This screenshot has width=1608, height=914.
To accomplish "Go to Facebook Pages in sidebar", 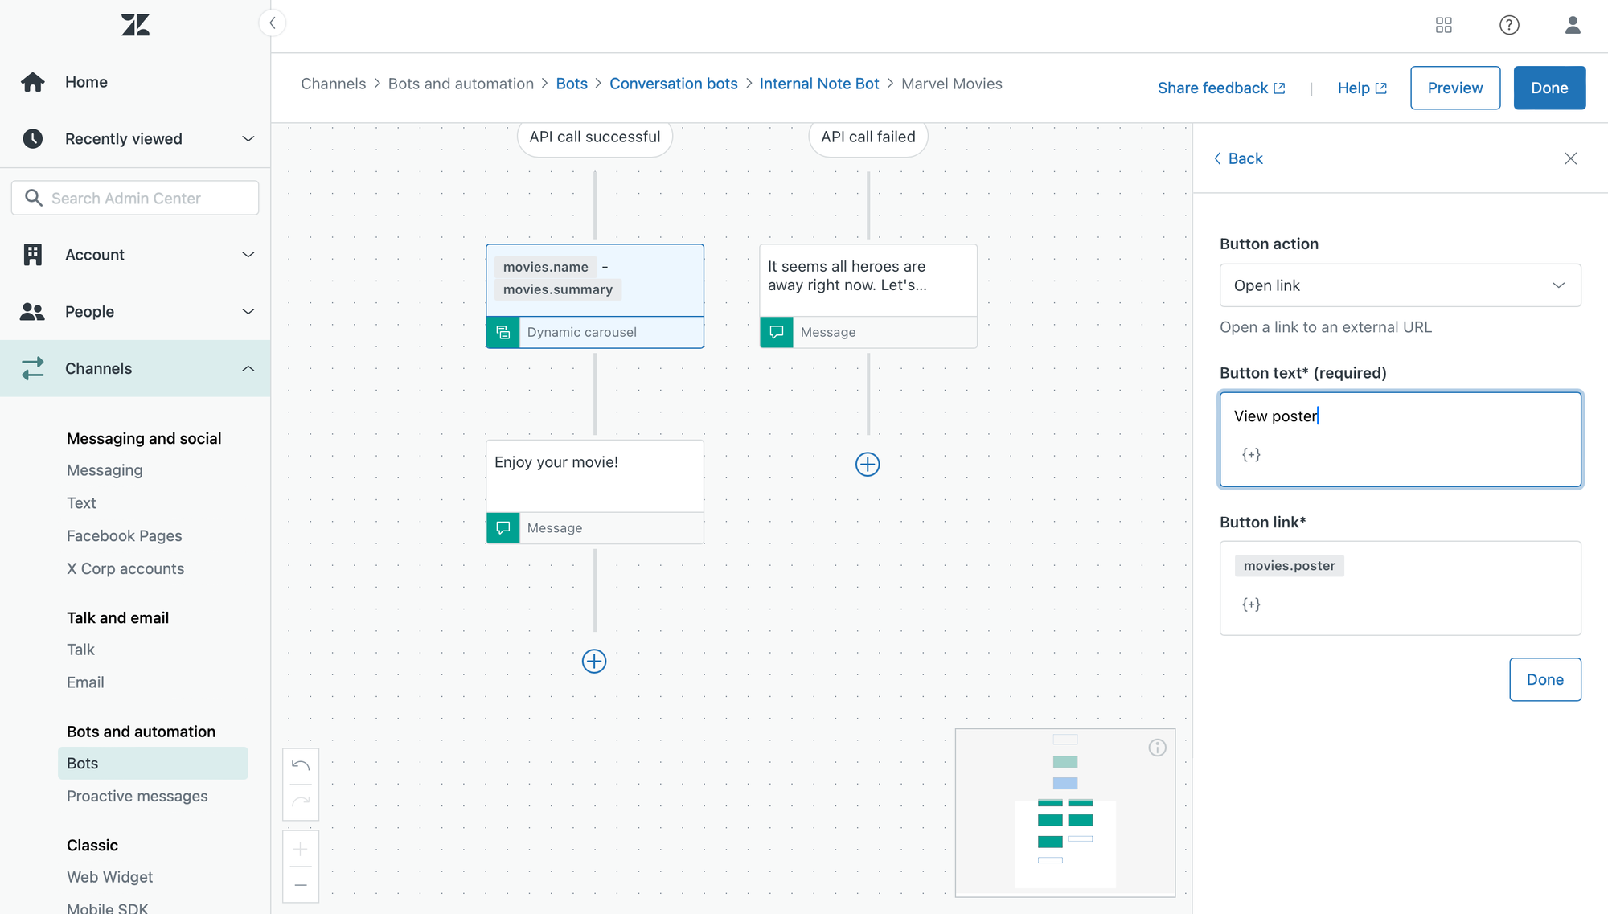I will pos(124,535).
